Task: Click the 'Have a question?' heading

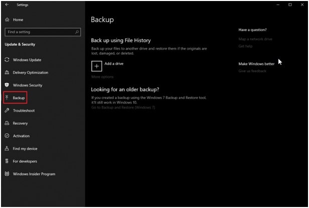Action: 252,30
